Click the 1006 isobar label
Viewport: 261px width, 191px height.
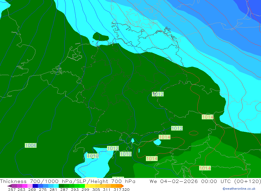(31, 145)
